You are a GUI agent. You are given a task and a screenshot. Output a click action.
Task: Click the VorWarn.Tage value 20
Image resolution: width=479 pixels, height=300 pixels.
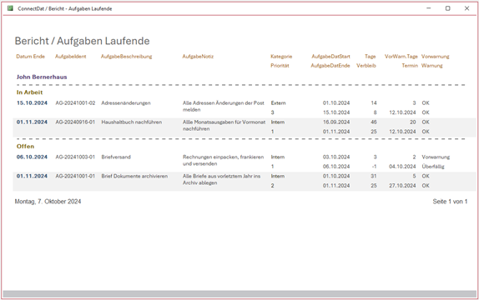pos(413,122)
